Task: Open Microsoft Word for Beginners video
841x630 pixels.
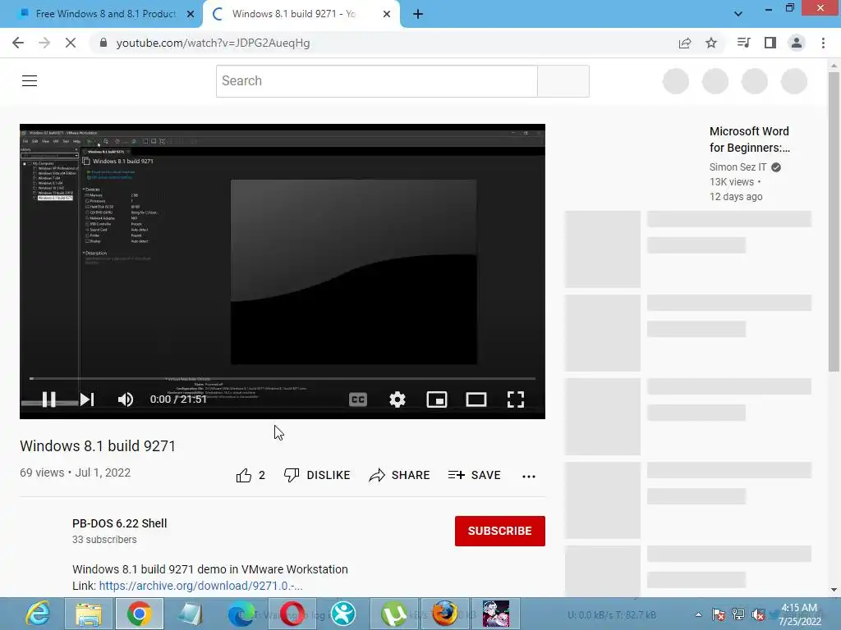Action: (x=749, y=139)
